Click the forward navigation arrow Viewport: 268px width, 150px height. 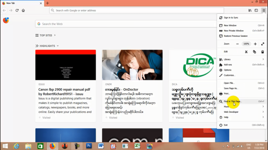11,10
